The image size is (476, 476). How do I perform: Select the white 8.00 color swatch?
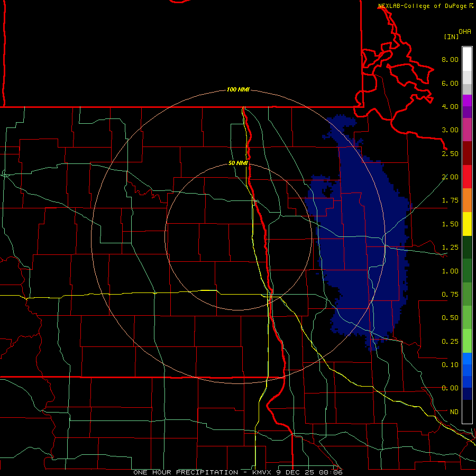pyautogui.click(x=467, y=59)
